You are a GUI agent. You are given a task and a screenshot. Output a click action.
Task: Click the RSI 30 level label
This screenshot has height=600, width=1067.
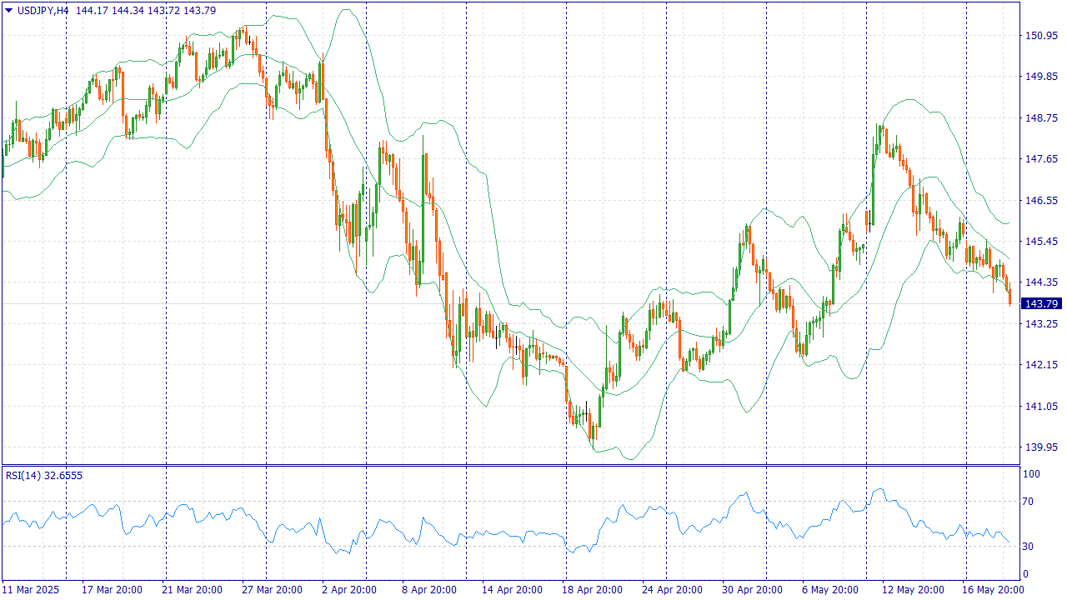(x=1029, y=547)
